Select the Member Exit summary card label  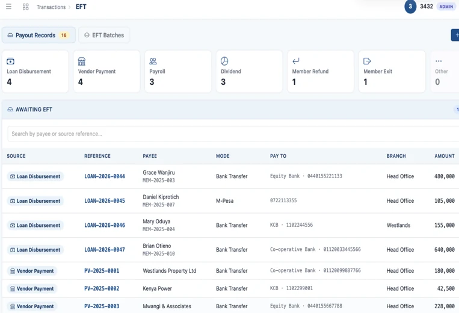click(x=378, y=72)
